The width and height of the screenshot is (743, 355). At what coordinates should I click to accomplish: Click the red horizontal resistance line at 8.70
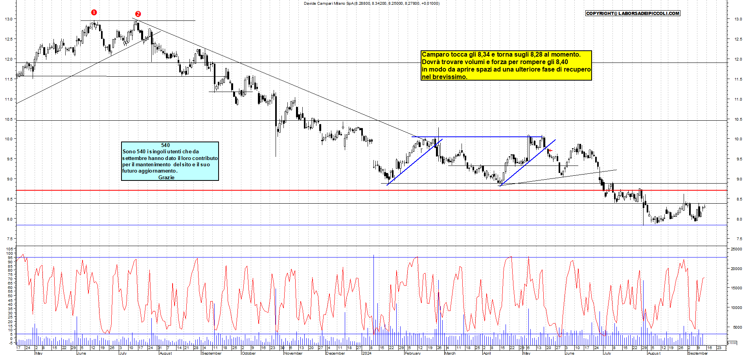pos(371,190)
